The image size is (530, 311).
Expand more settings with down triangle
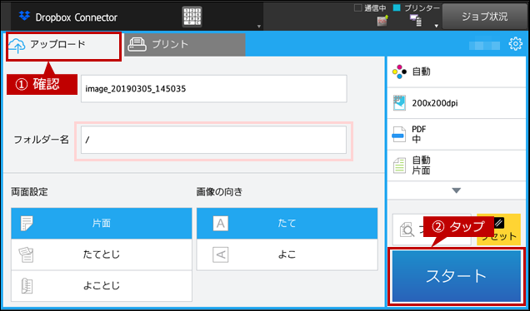[x=456, y=190]
